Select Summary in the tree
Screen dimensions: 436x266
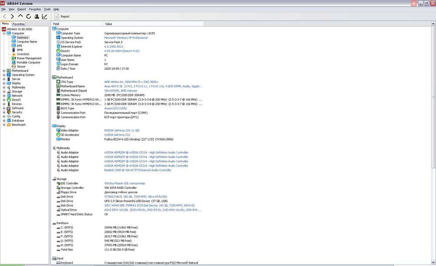pos(22,38)
